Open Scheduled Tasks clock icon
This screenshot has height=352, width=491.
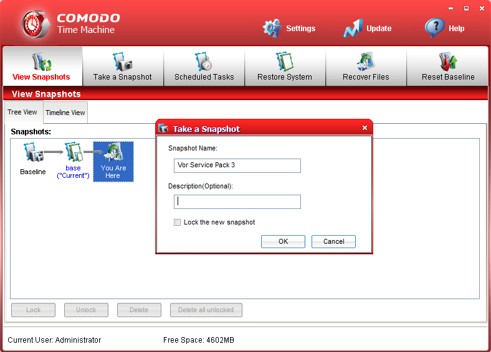pos(204,62)
